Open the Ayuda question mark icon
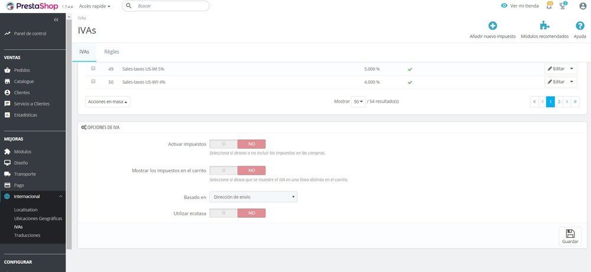 (580, 25)
